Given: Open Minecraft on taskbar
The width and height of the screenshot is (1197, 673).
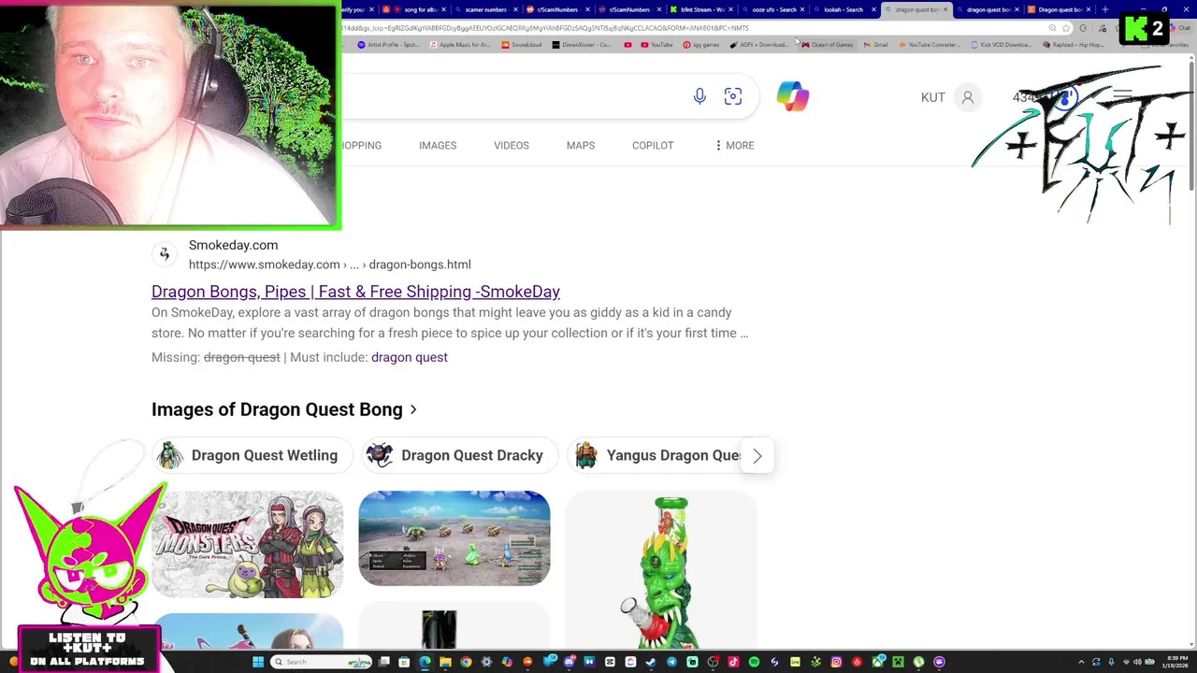Looking at the screenshot, I should click(899, 662).
